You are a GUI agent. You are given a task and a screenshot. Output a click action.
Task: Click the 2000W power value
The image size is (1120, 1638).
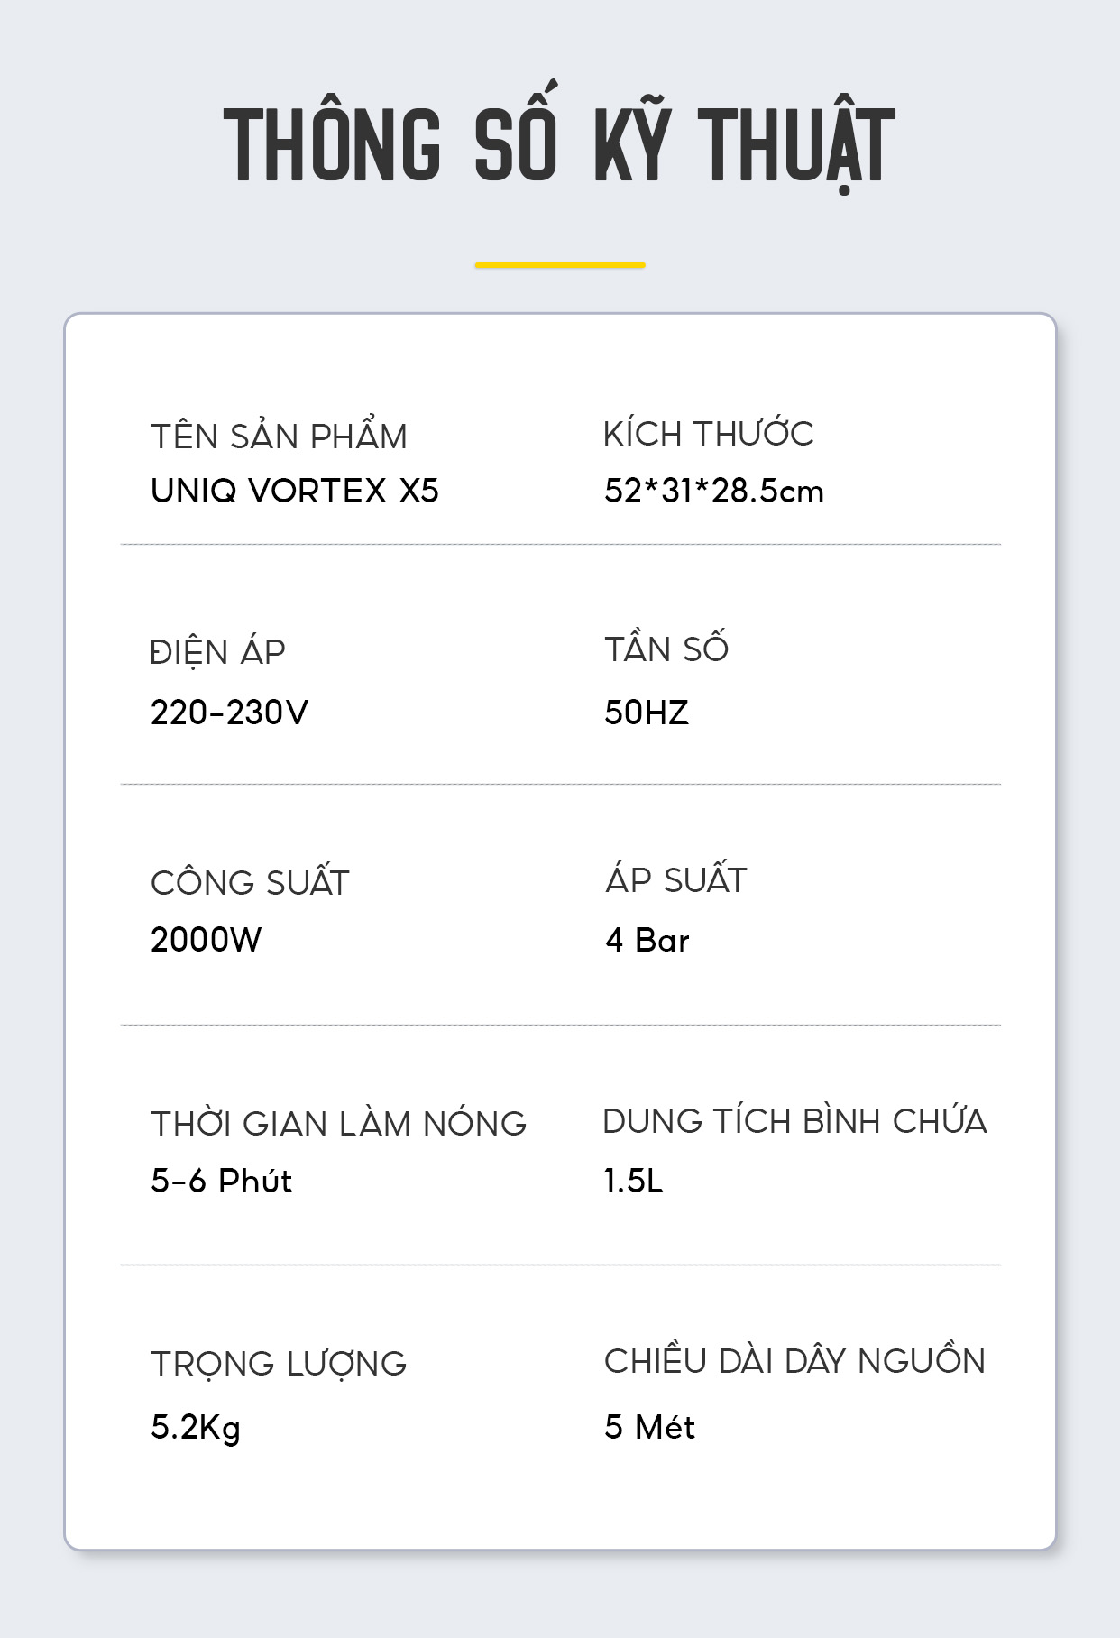pyautogui.click(x=206, y=940)
